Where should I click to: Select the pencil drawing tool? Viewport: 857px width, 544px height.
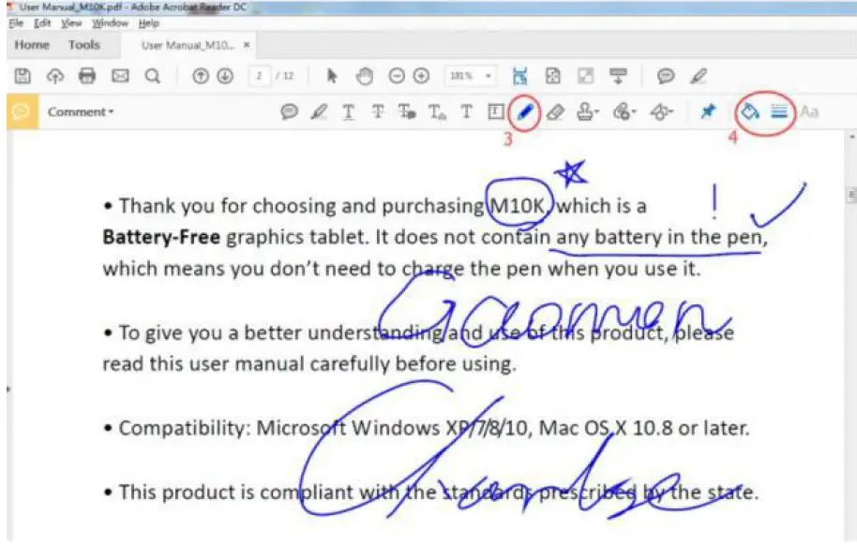525,111
